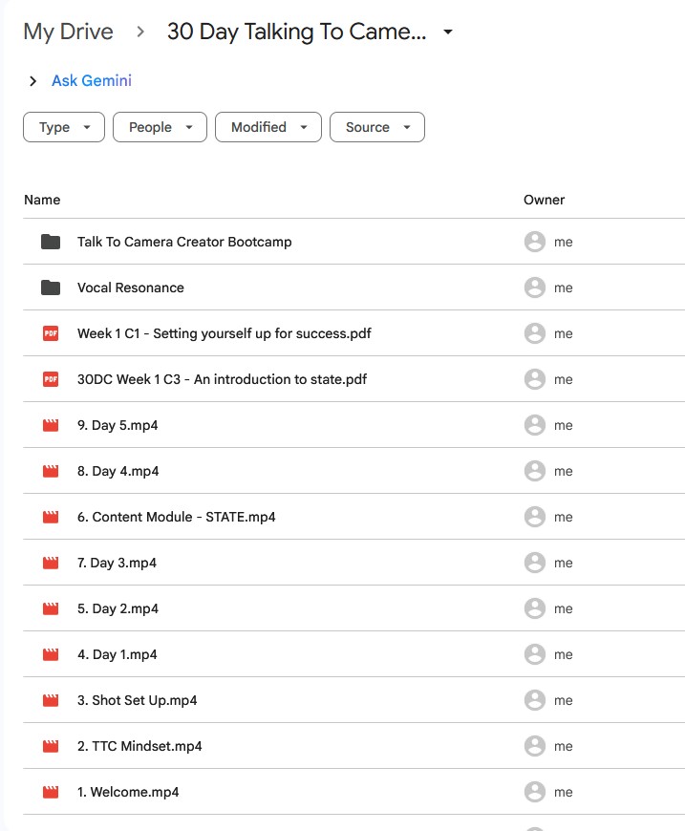
Task: Sort by the Name column header
Action: click(42, 200)
